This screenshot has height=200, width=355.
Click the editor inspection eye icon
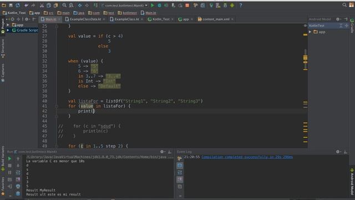tap(305, 26)
